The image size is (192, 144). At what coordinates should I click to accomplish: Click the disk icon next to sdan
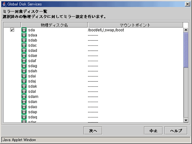click(24, 102)
